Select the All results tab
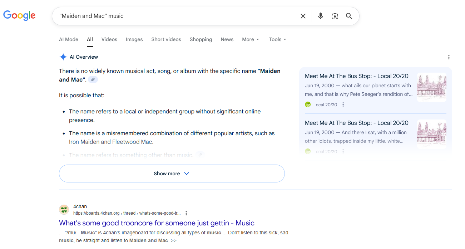Image resolution: width=465 pixels, height=249 pixels. tap(90, 39)
